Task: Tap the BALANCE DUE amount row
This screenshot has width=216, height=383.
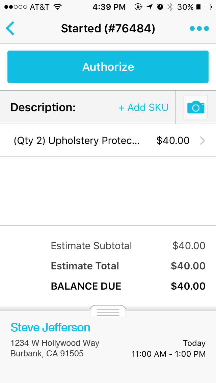Action: (128, 286)
